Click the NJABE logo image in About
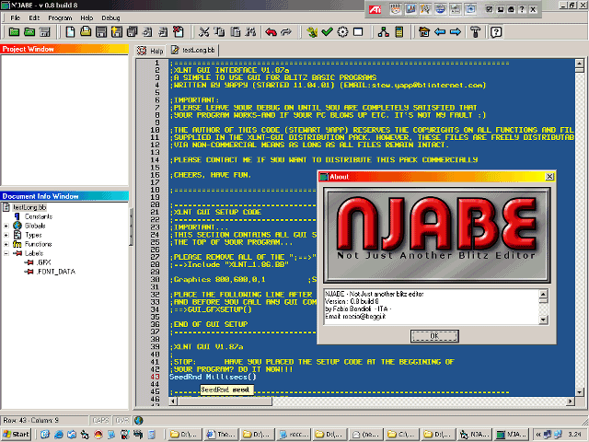Image resolution: width=589 pixels, height=442 pixels. pos(437,236)
